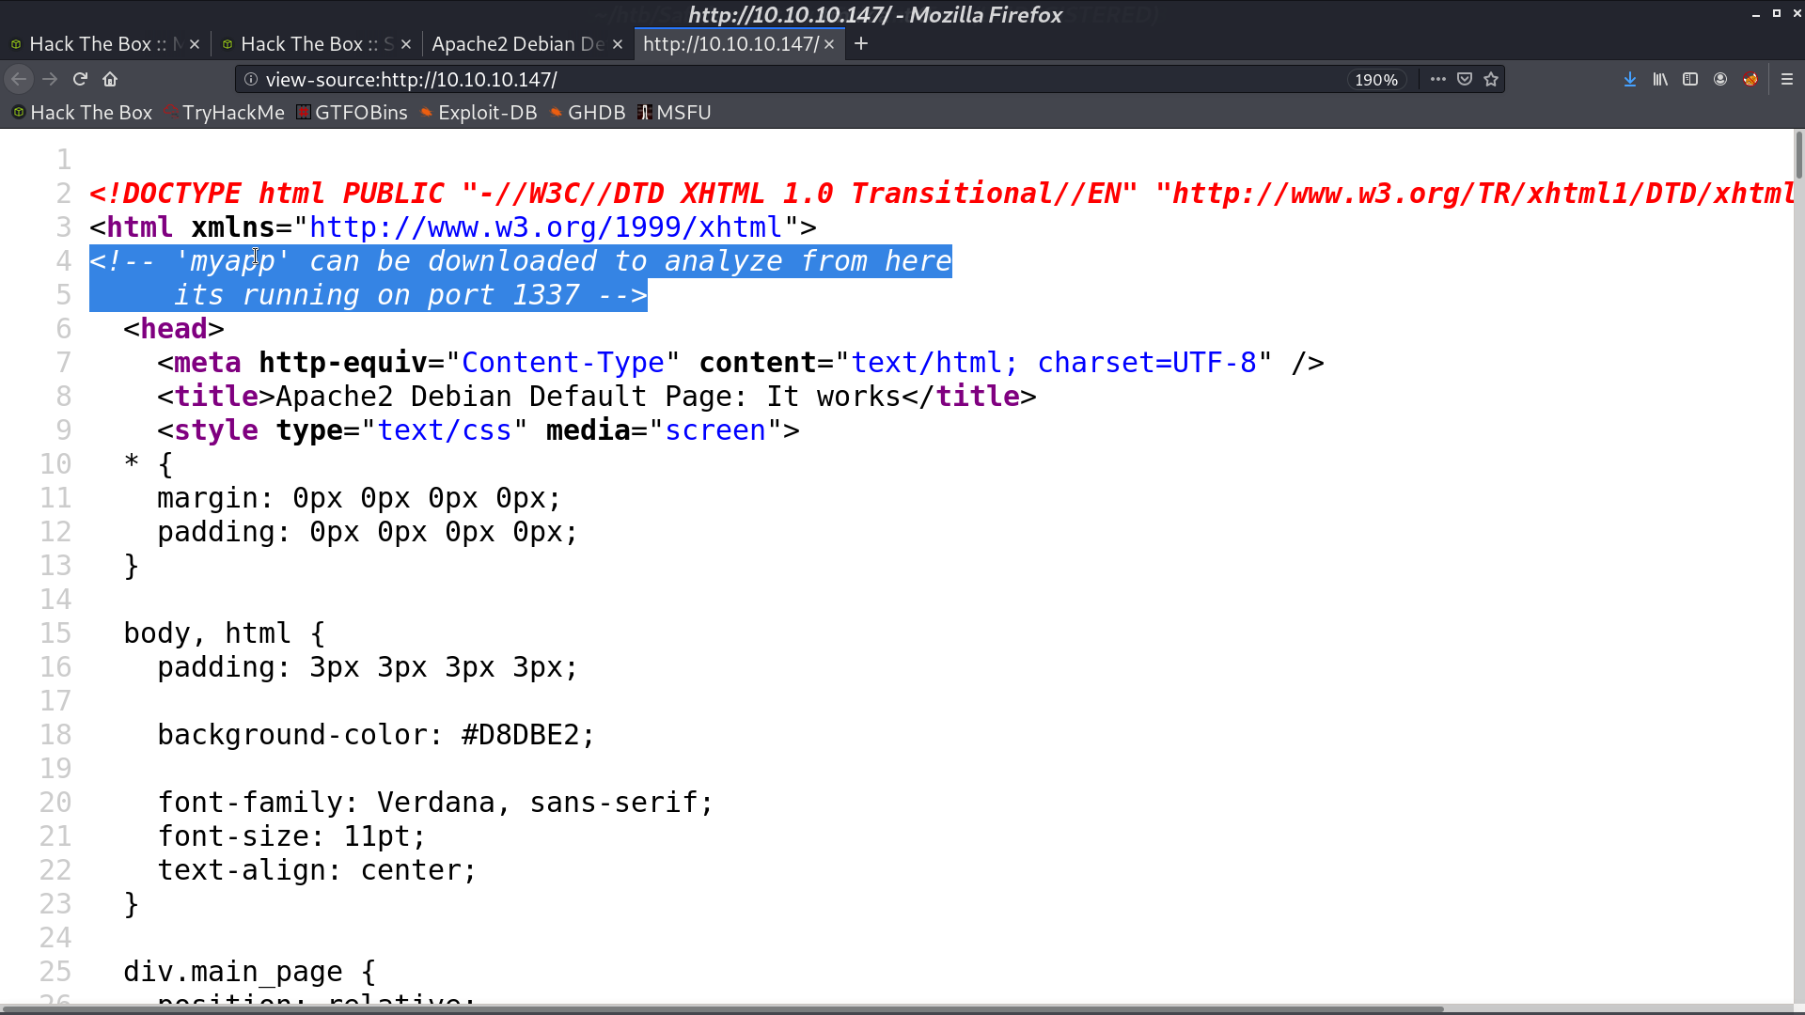Click the FoxyProxy extension icon

1750,80
